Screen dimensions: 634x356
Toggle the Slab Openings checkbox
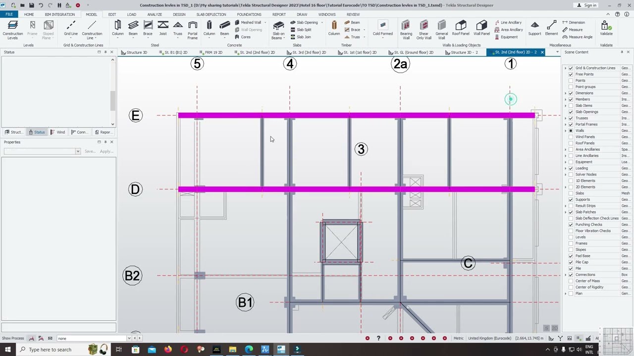571,112
